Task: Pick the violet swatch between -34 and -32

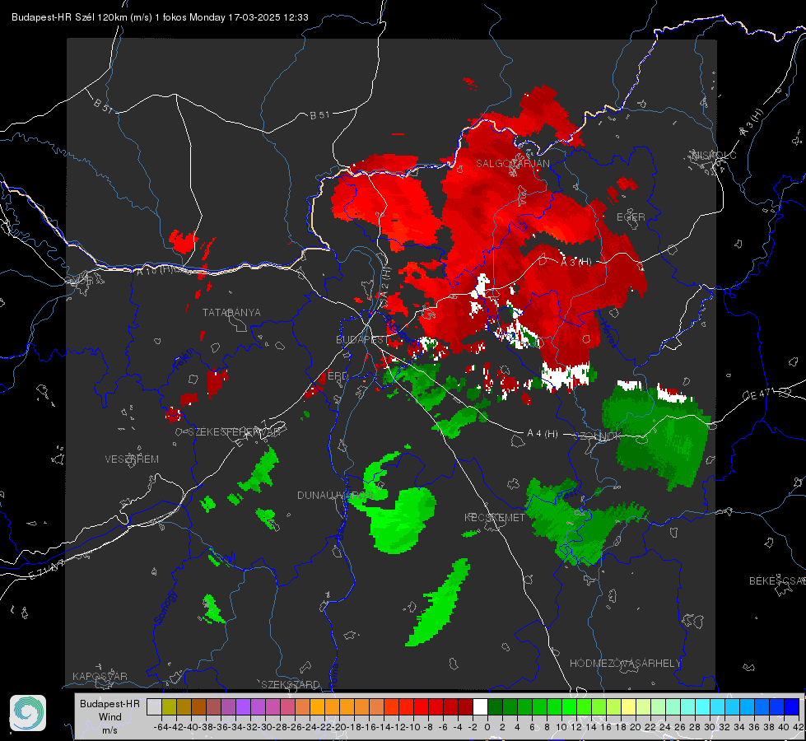Action: [243, 707]
